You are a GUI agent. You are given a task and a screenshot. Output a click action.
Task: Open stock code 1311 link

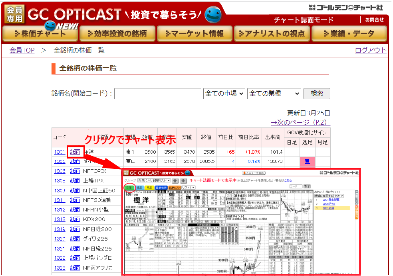60,200
